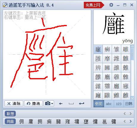
Task: Go to next page of 同音 row
Action: coord(131,121)
